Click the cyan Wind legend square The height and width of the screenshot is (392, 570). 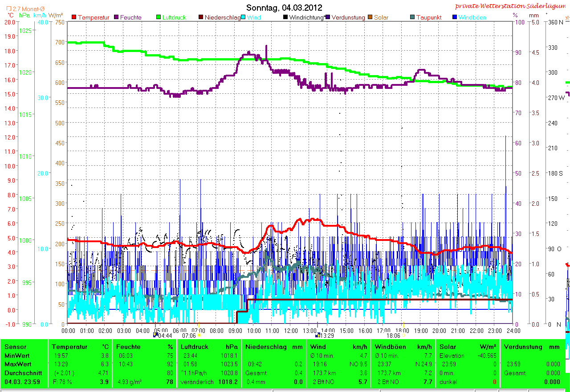pyautogui.click(x=244, y=17)
